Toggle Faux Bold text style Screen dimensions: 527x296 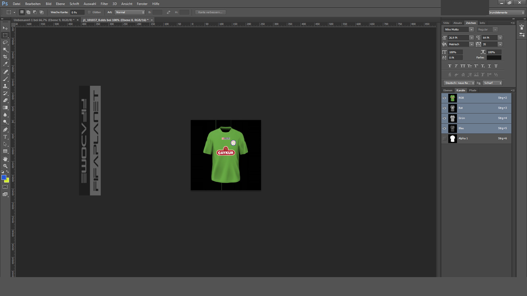[450, 66]
